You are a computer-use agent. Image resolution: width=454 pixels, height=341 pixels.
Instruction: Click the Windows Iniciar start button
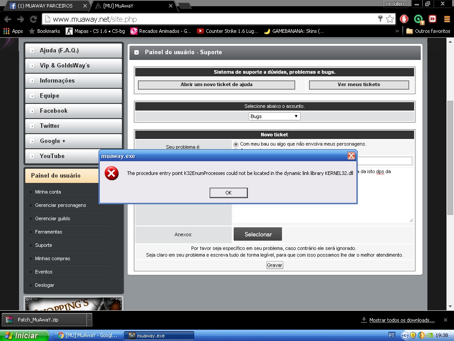tap(24, 336)
